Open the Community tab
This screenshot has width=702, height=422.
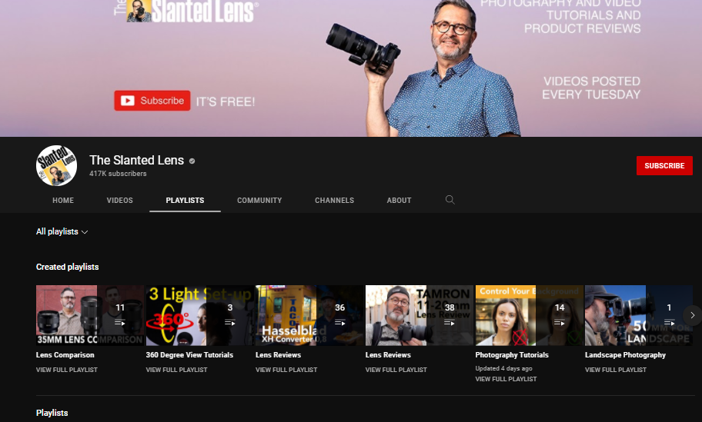[259, 201]
